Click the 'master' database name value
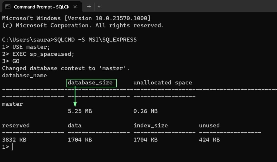Viewport: 277px width, 162px height. 12,104
